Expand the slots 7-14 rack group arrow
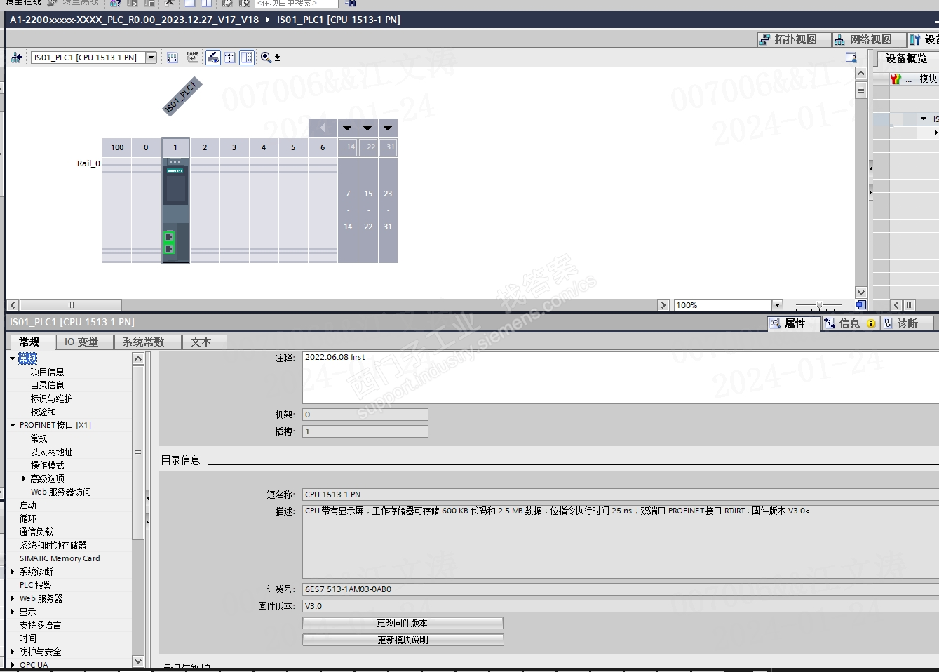 pyautogui.click(x=348, y=128)
